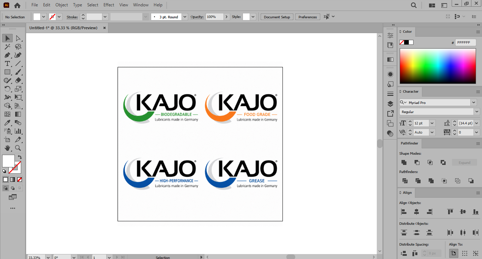Viewport: 482px width, 259px height.
Task: Select the Eraser tool
Action: tap(18, 80)
